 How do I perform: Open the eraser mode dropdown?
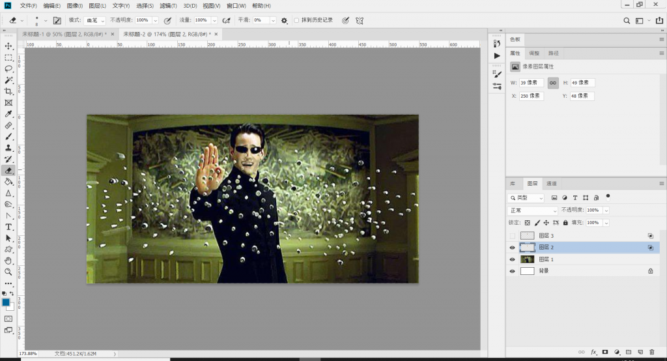click(x=94, y=20)
